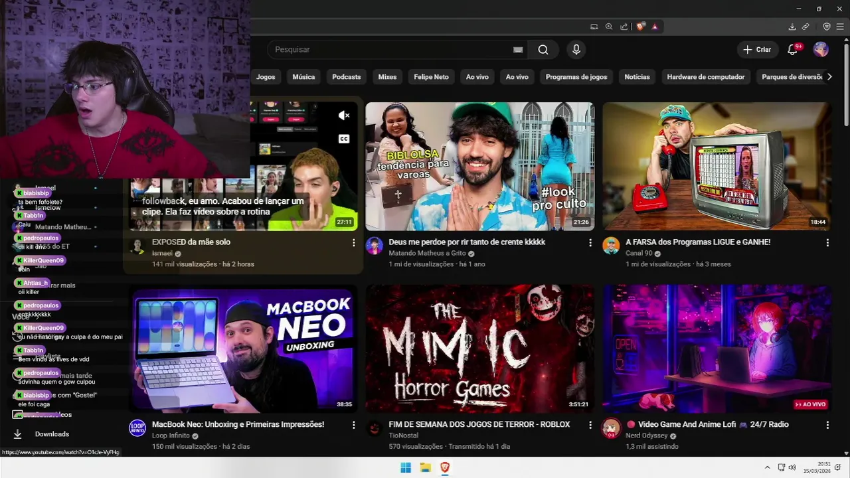Click the volume icon in the system tray
The height and width of the screenshot is (478, 850).
(792, 468)
